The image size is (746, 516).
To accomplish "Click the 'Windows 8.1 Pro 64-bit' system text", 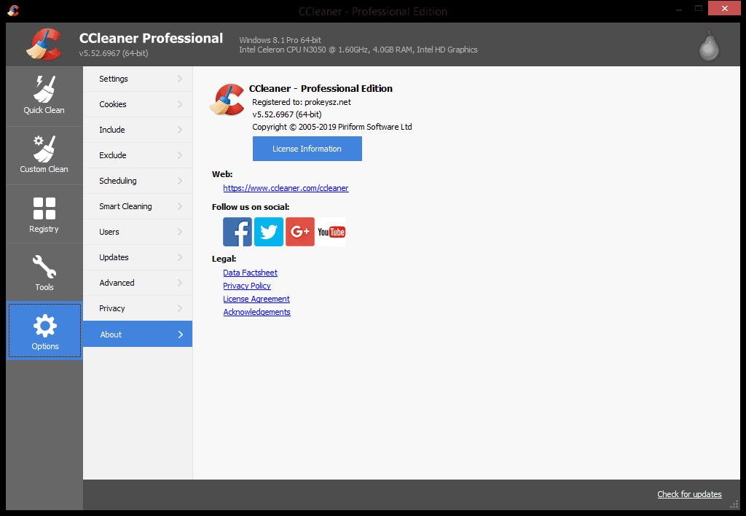I will 280,40.
